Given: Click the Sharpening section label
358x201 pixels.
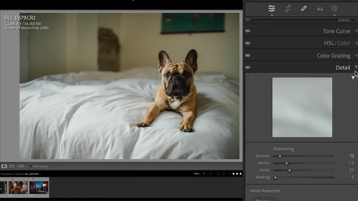Looking at the screenshot, I should [x=283, y=149].
